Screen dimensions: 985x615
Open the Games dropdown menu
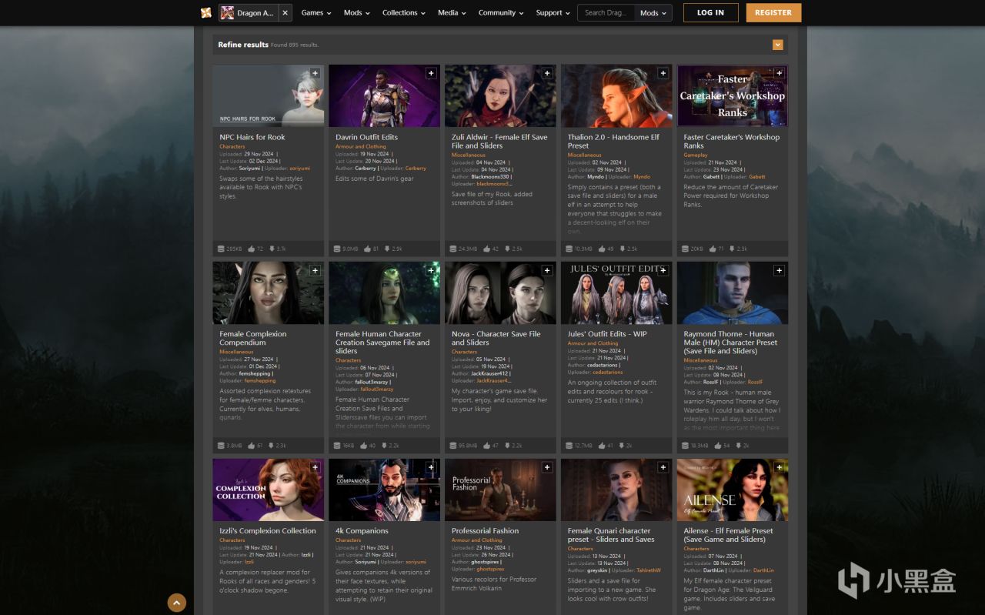click(x=316, y=13)
